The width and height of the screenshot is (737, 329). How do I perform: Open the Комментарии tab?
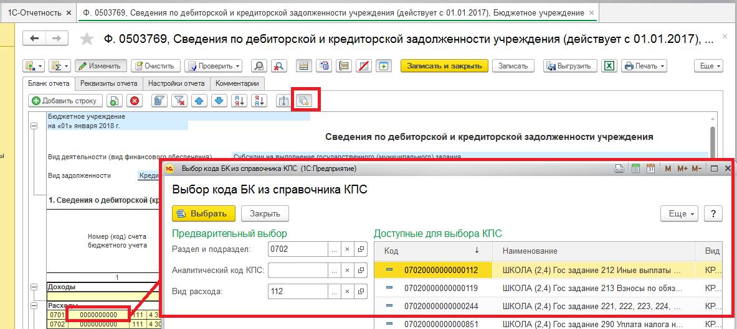(237, 83)
